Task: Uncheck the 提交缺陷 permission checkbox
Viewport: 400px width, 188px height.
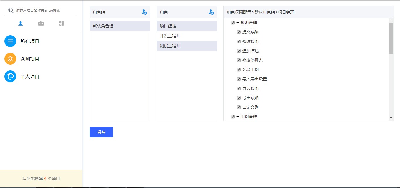Action: 239,32
